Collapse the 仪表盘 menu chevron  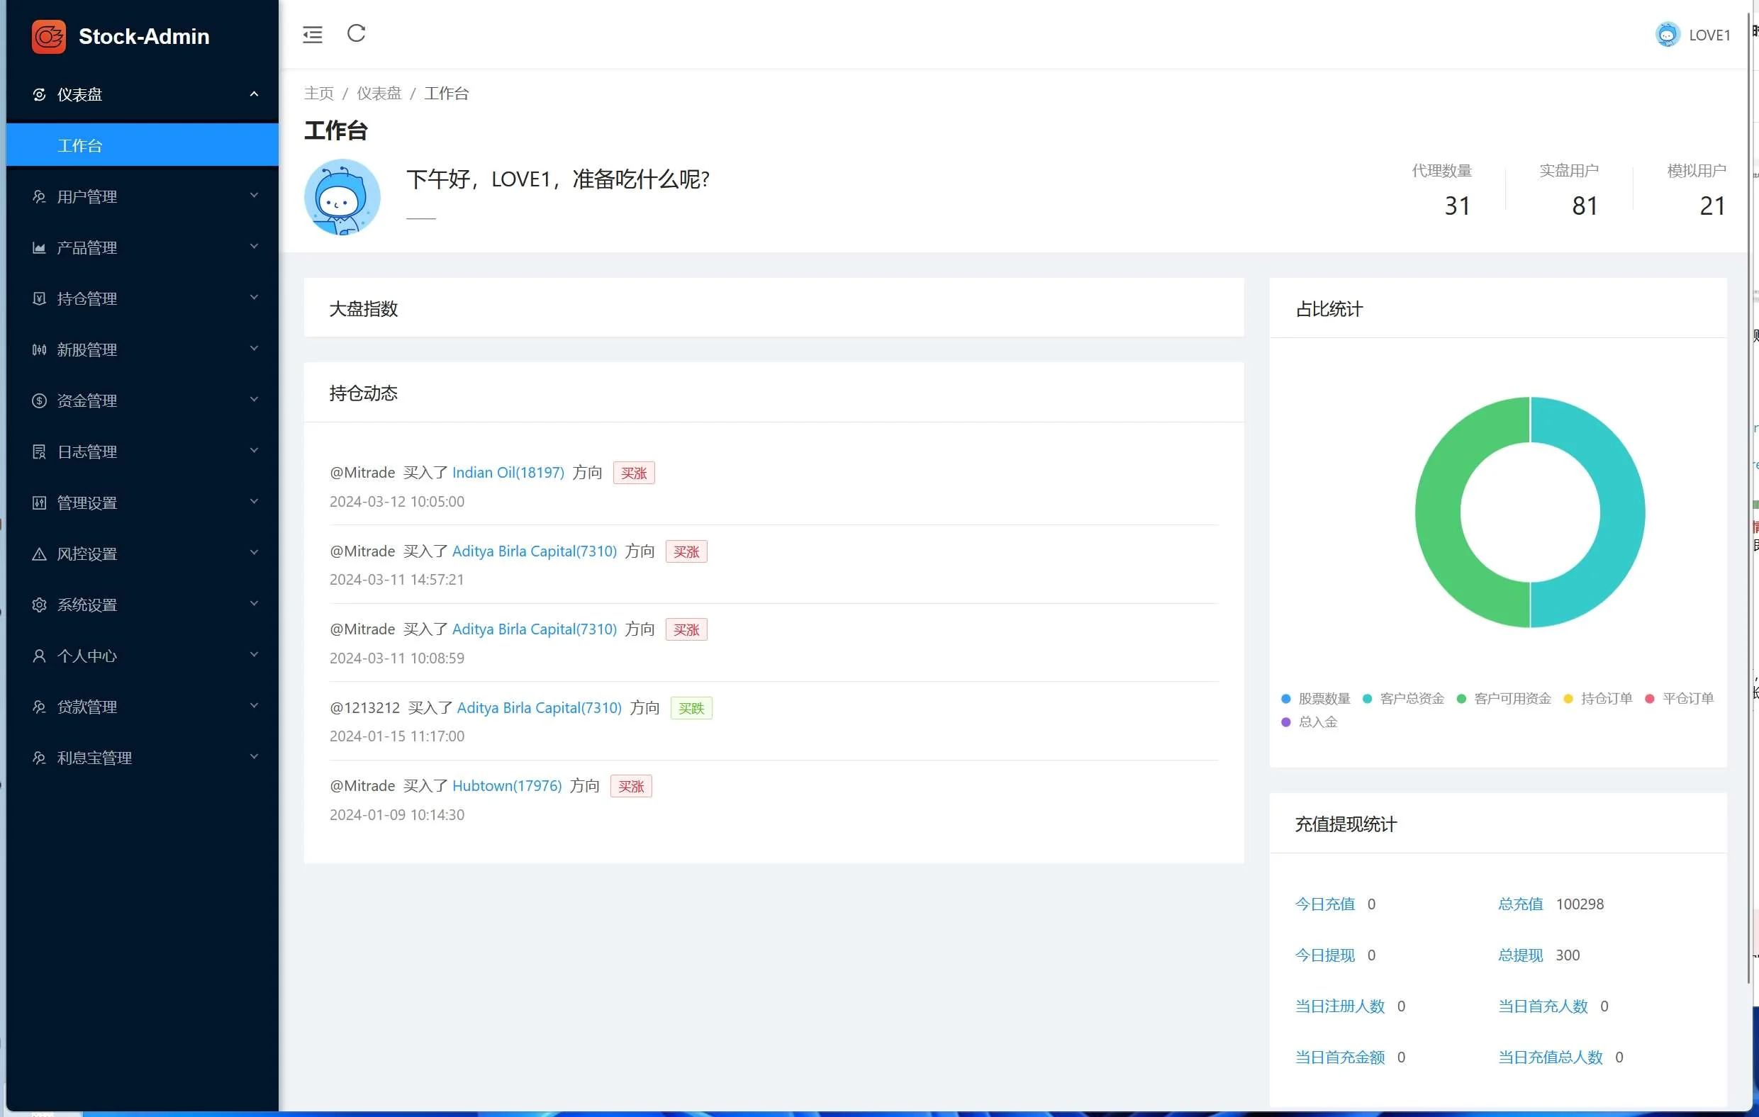coord(255,94)
